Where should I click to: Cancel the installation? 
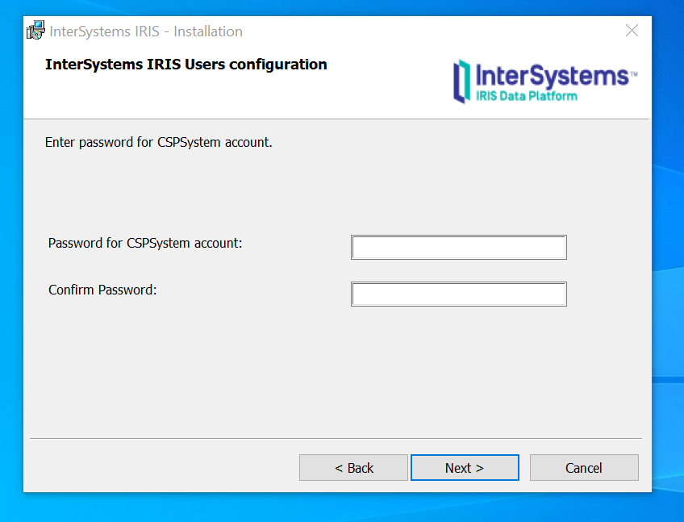point(584,467)
